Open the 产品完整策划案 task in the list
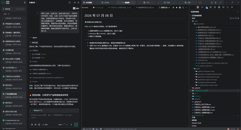This screenshot has width=241, height=130. 14,95
